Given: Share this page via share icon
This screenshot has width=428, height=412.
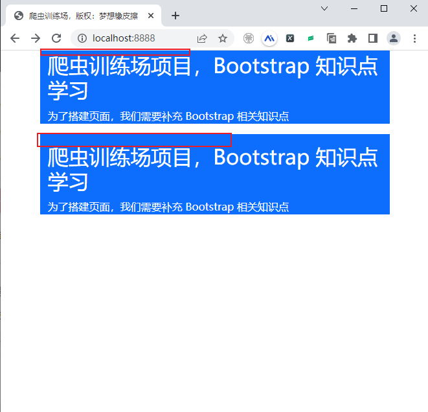Looking at the screenshot, I should click(202, 38).
